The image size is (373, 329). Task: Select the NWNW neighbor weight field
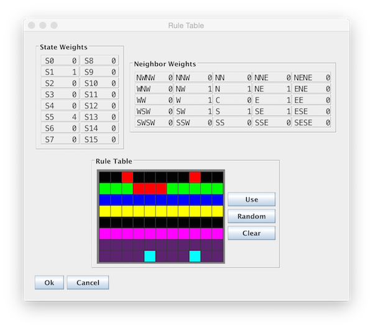tap(154, 77)
